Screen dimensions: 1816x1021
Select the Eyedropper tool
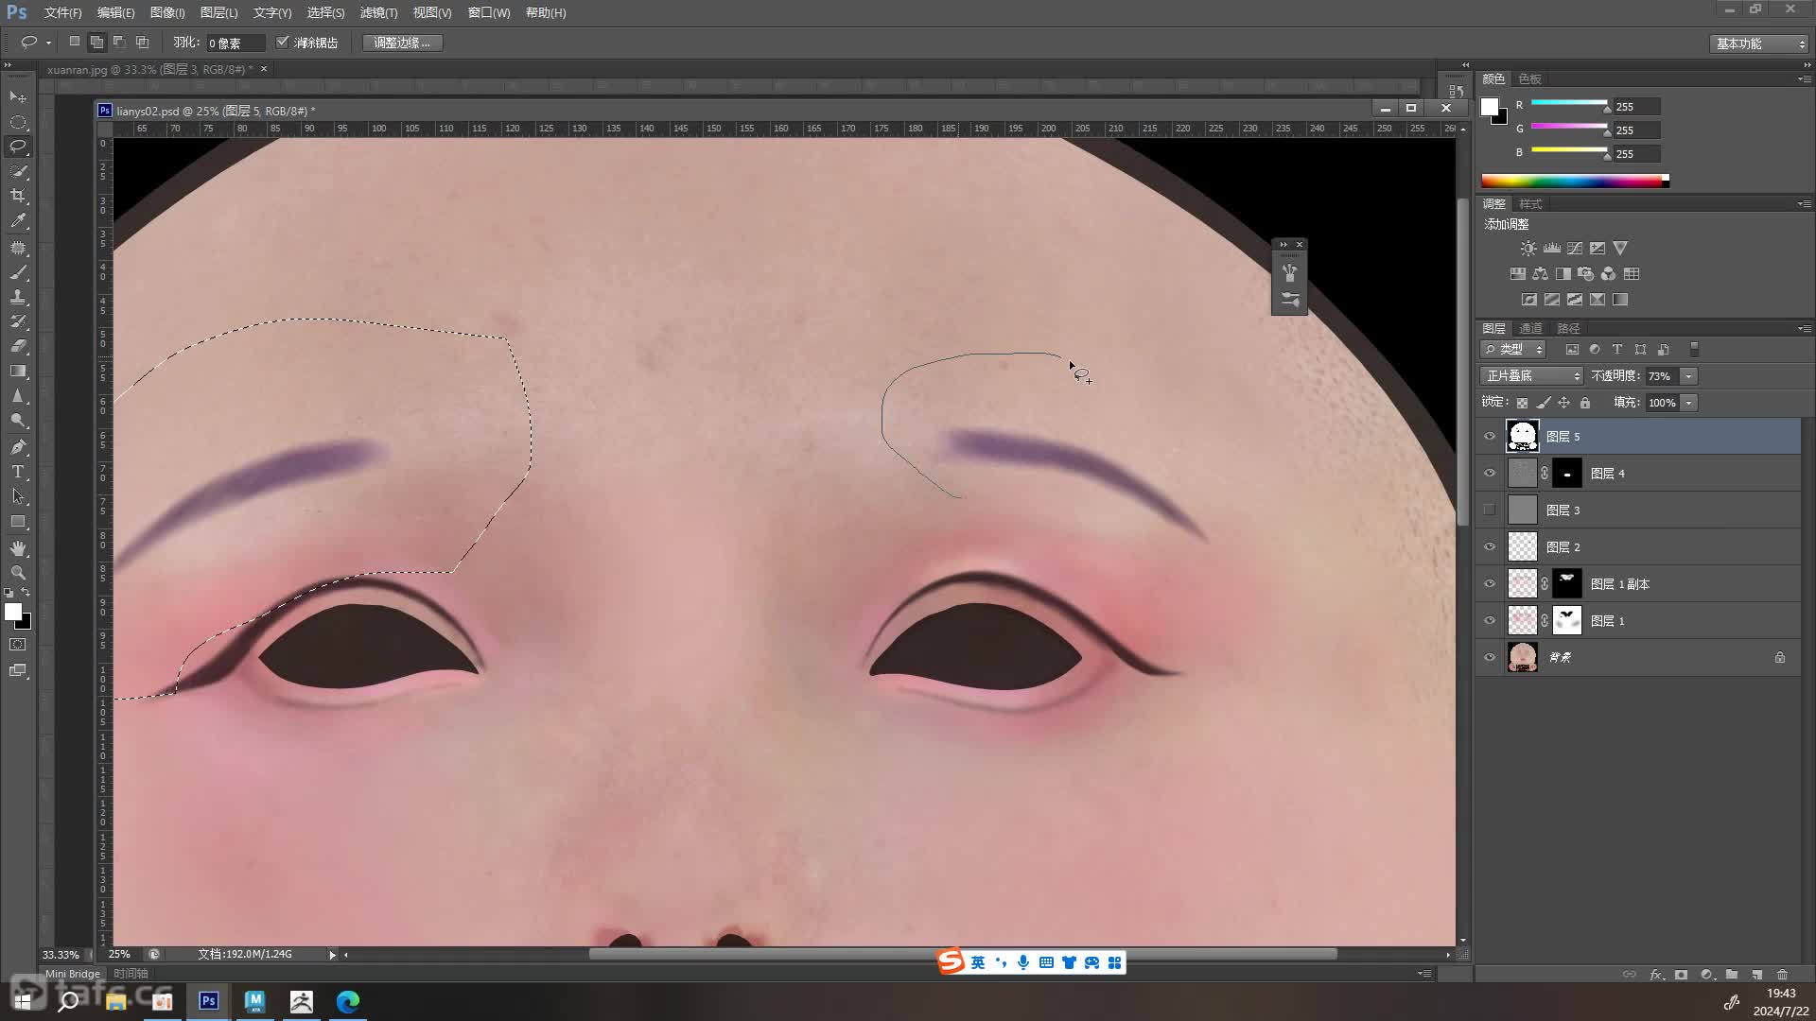(x=18, y=221)
